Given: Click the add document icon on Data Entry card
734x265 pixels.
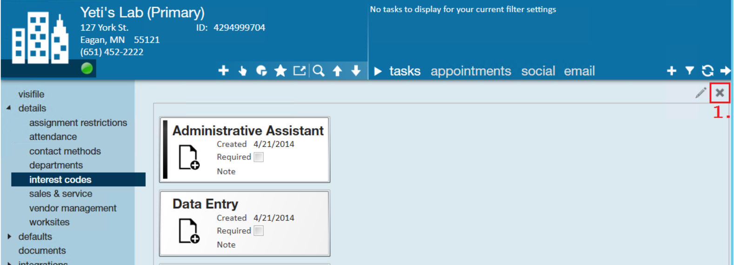Looking at the screenshot, I should pyautogui.click(x=189, y=231).
